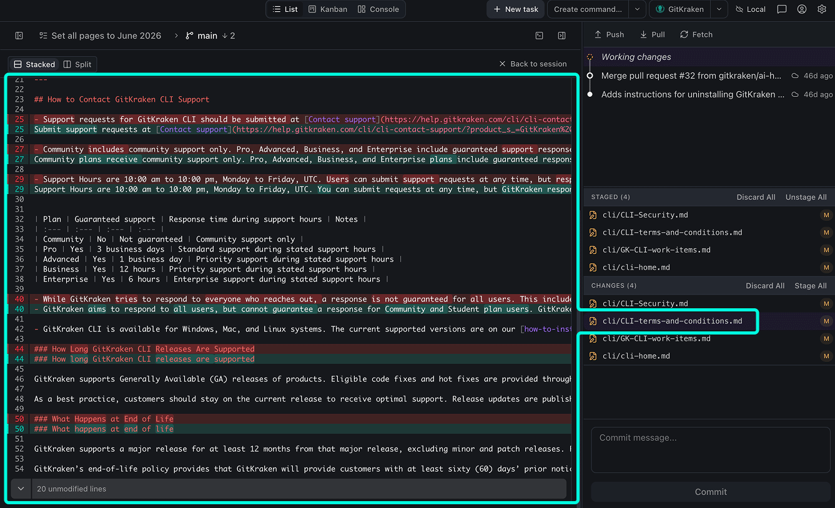
Task: Click M badge on staged cli/CLI-Security.md
Action: tap(826, 215)
